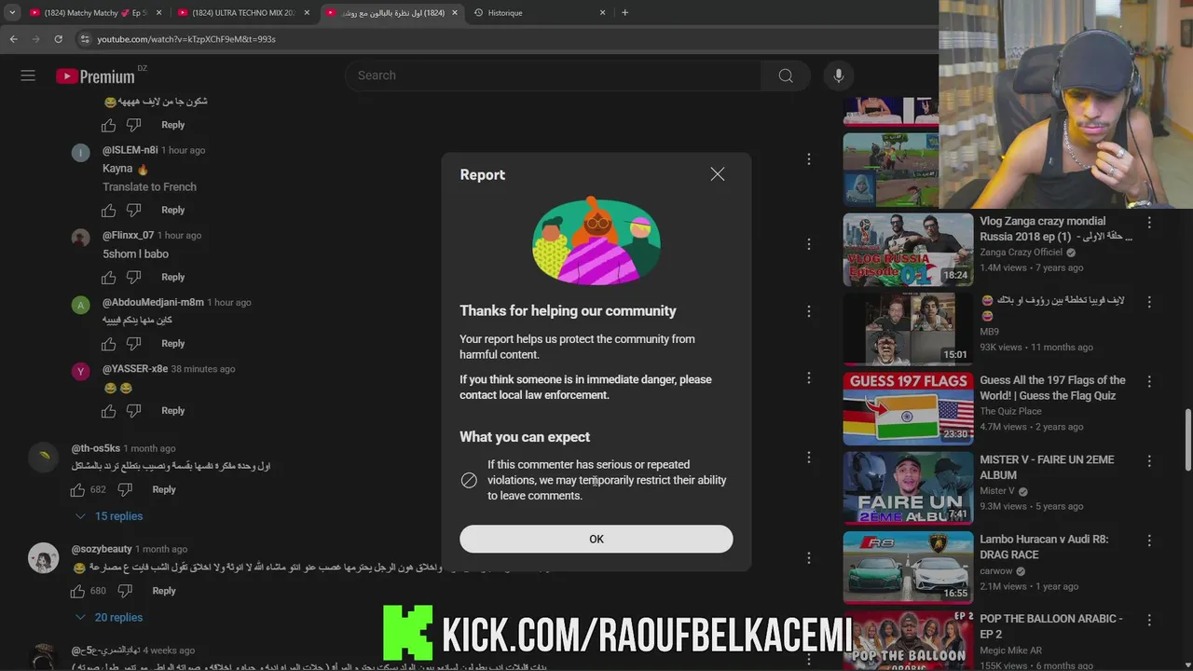Start voice search with microphone icon
This screenshot has height=671, width=1193.
[x=839, y=75]
